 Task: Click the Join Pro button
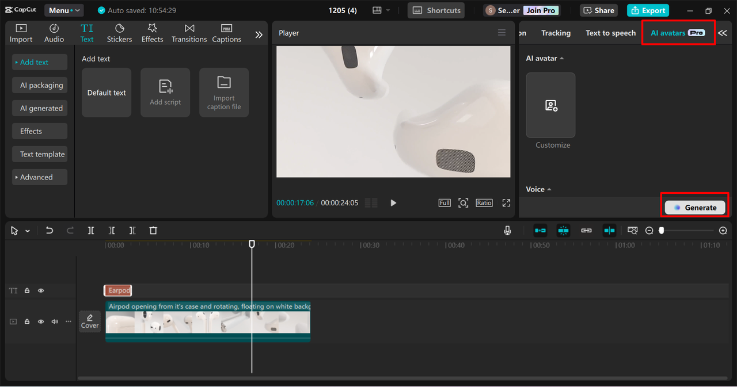[x=541, y=10]
